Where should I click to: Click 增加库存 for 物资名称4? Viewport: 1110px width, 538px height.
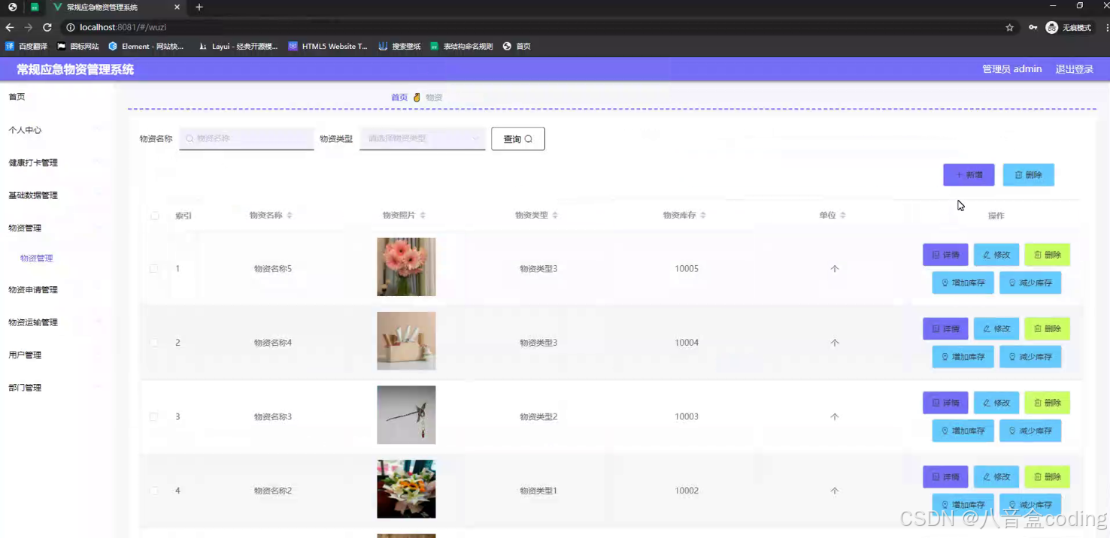pyautogui.click(x=963, y=357)
